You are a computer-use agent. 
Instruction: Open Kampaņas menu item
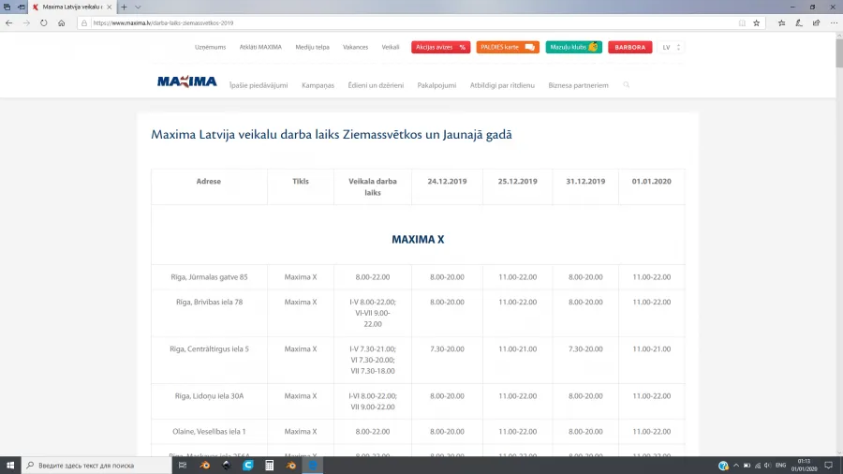[318, 85]
